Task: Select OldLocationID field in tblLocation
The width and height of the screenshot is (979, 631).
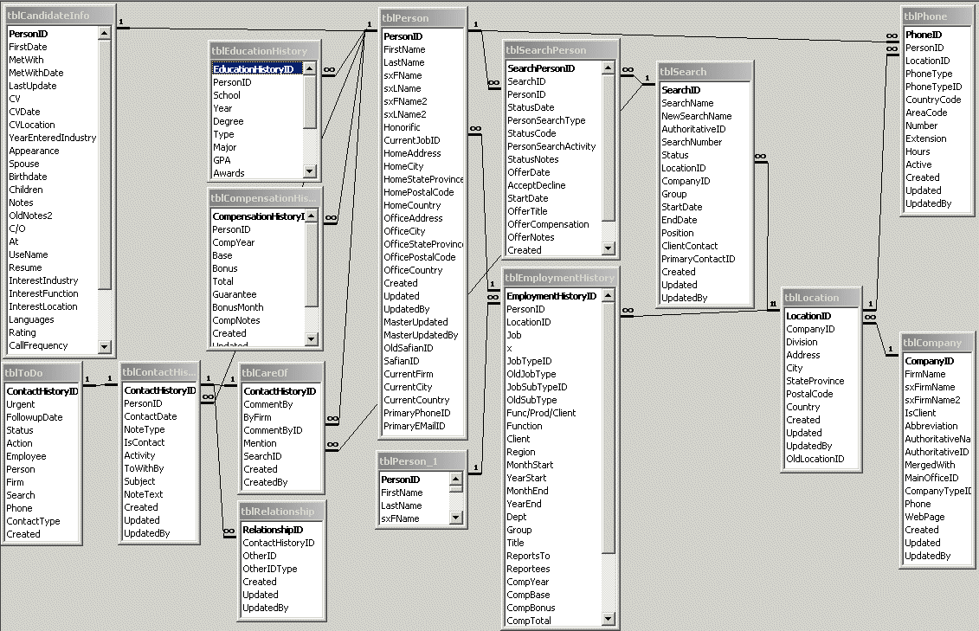Action: 815,459
